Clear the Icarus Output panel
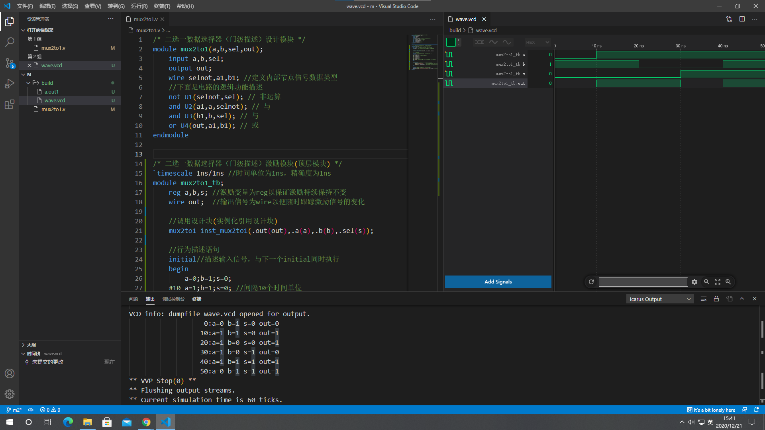Image resolution: width=765 pixels, height=430 pixels. [x=703, y=299]
